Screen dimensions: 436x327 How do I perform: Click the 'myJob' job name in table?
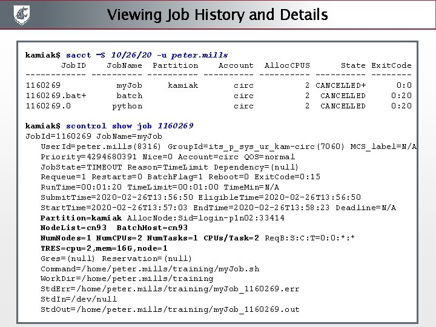coord(130,85)
